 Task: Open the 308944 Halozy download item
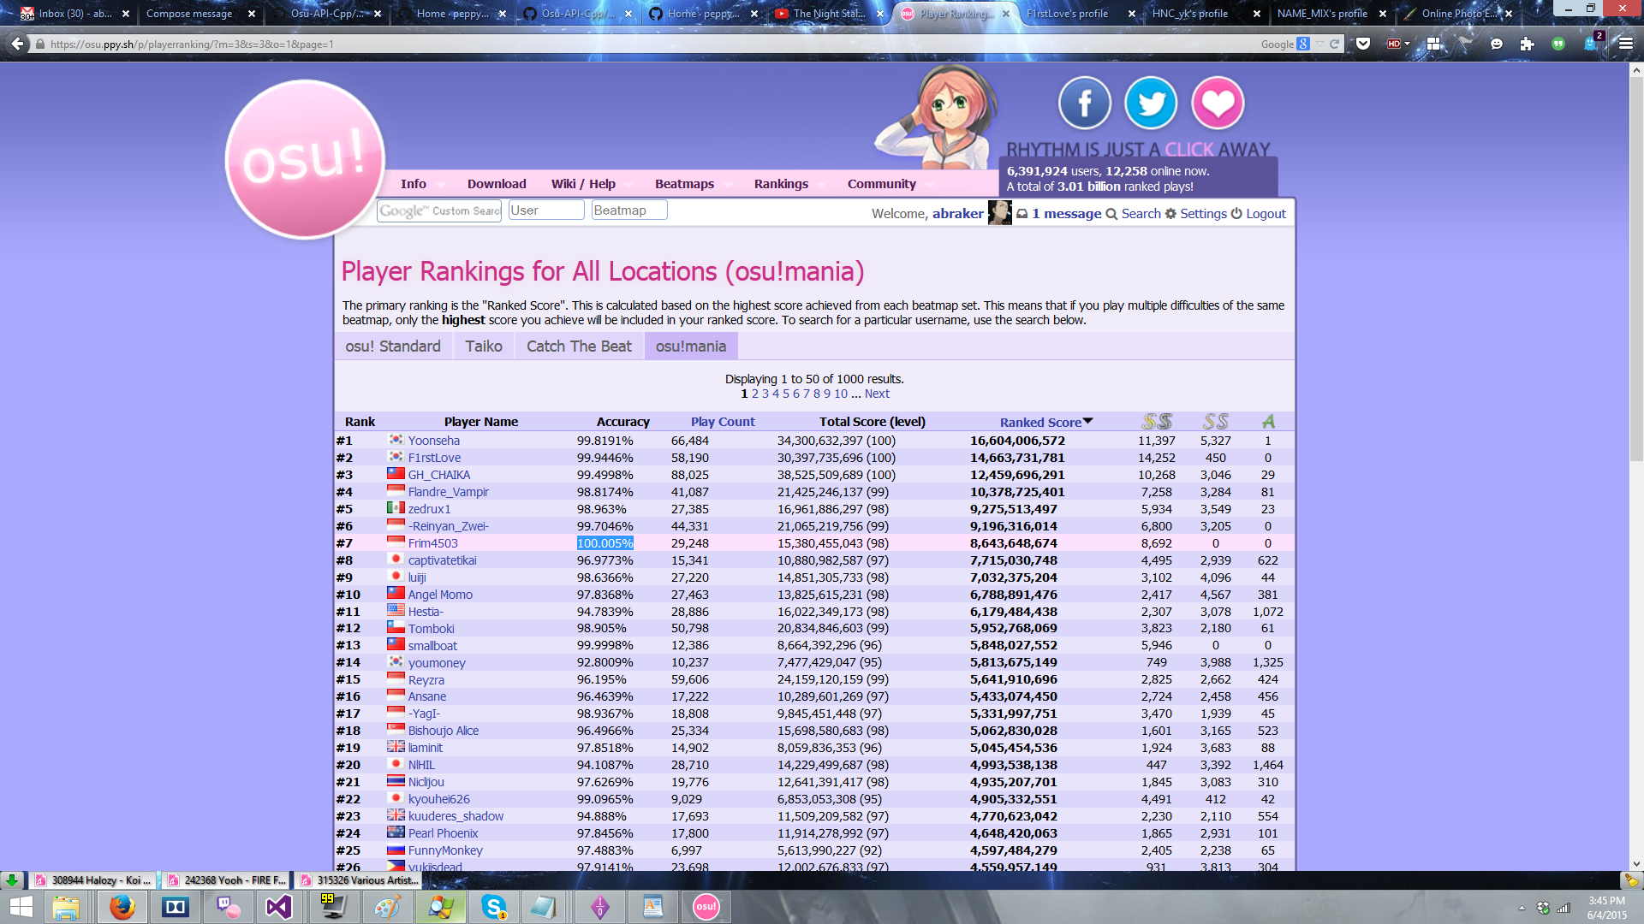point(93,880)
